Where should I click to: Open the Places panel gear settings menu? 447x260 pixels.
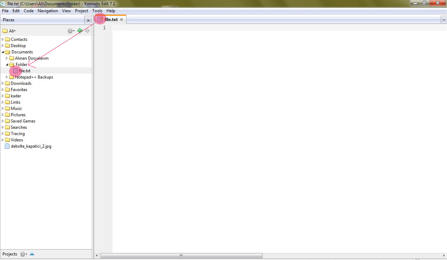pos(71,31)
